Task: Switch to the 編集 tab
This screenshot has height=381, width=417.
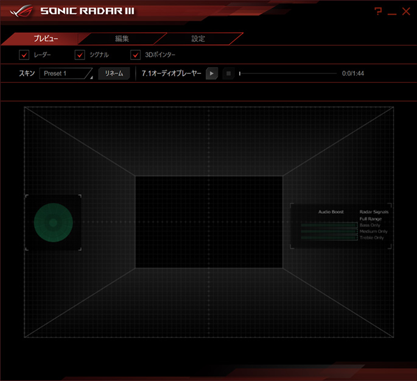Action: click(122, 38)
